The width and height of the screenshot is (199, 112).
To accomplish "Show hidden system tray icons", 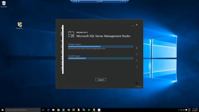I will click(179, 110).
